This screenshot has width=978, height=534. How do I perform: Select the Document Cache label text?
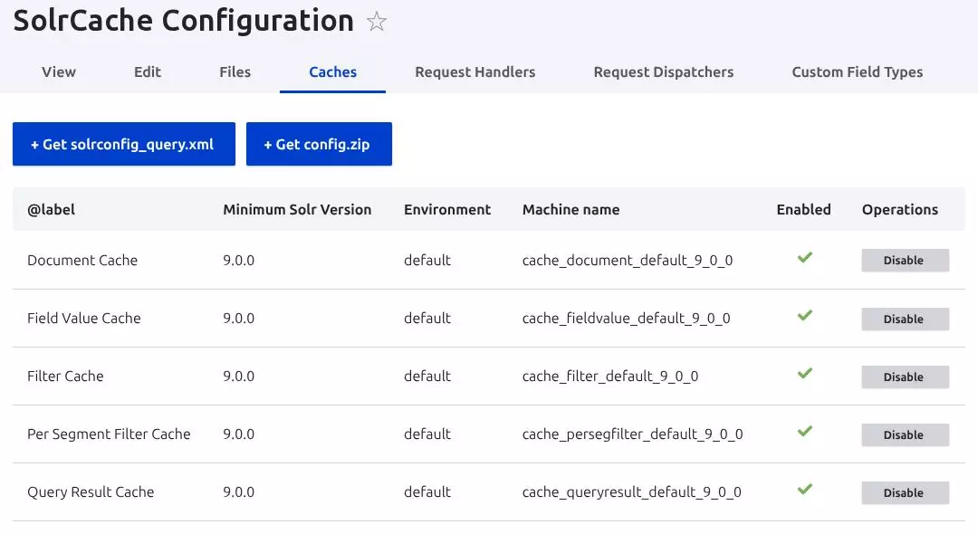82,261
